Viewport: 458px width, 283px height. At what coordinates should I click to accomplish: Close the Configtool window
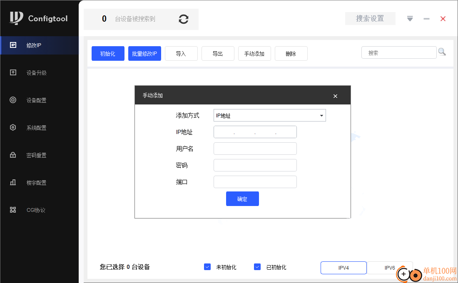click(443, 19)
